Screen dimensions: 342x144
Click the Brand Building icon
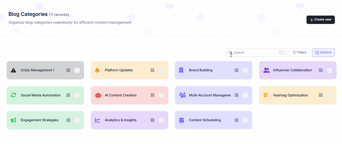[x=181, y=70]
